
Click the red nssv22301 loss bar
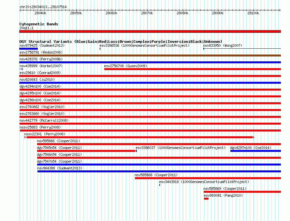[139, 137]
